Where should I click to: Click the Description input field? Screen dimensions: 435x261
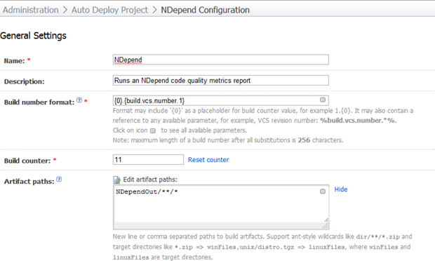(x=220, y=81)
